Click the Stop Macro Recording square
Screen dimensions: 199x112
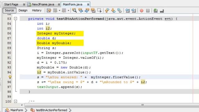coord(148,11)
